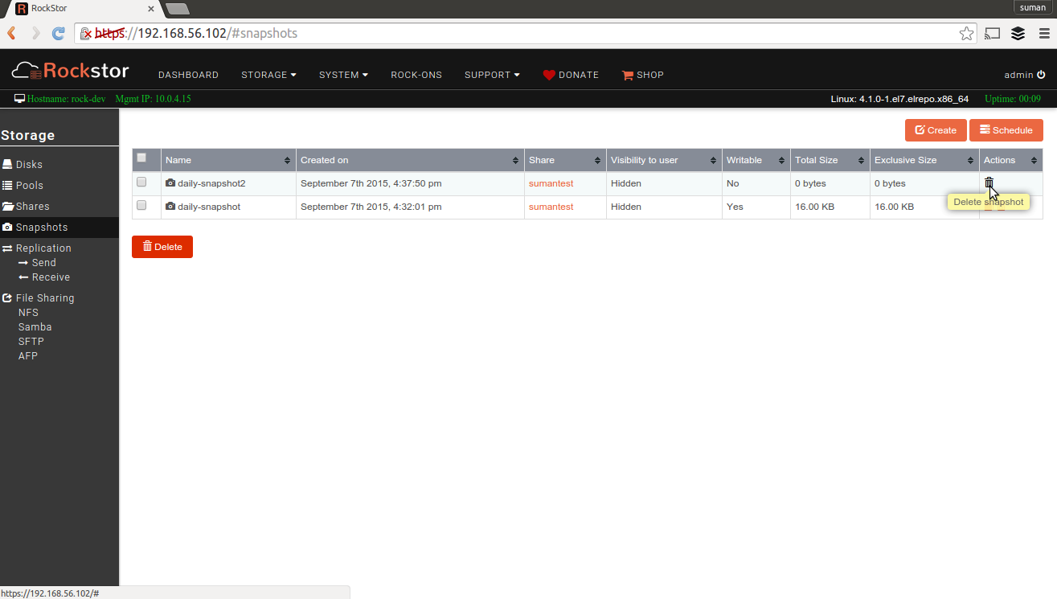The width and height of the screenshot is (1057, 599).
Task: Open the Chrome hamburger menu
Action: (1043, 33)
